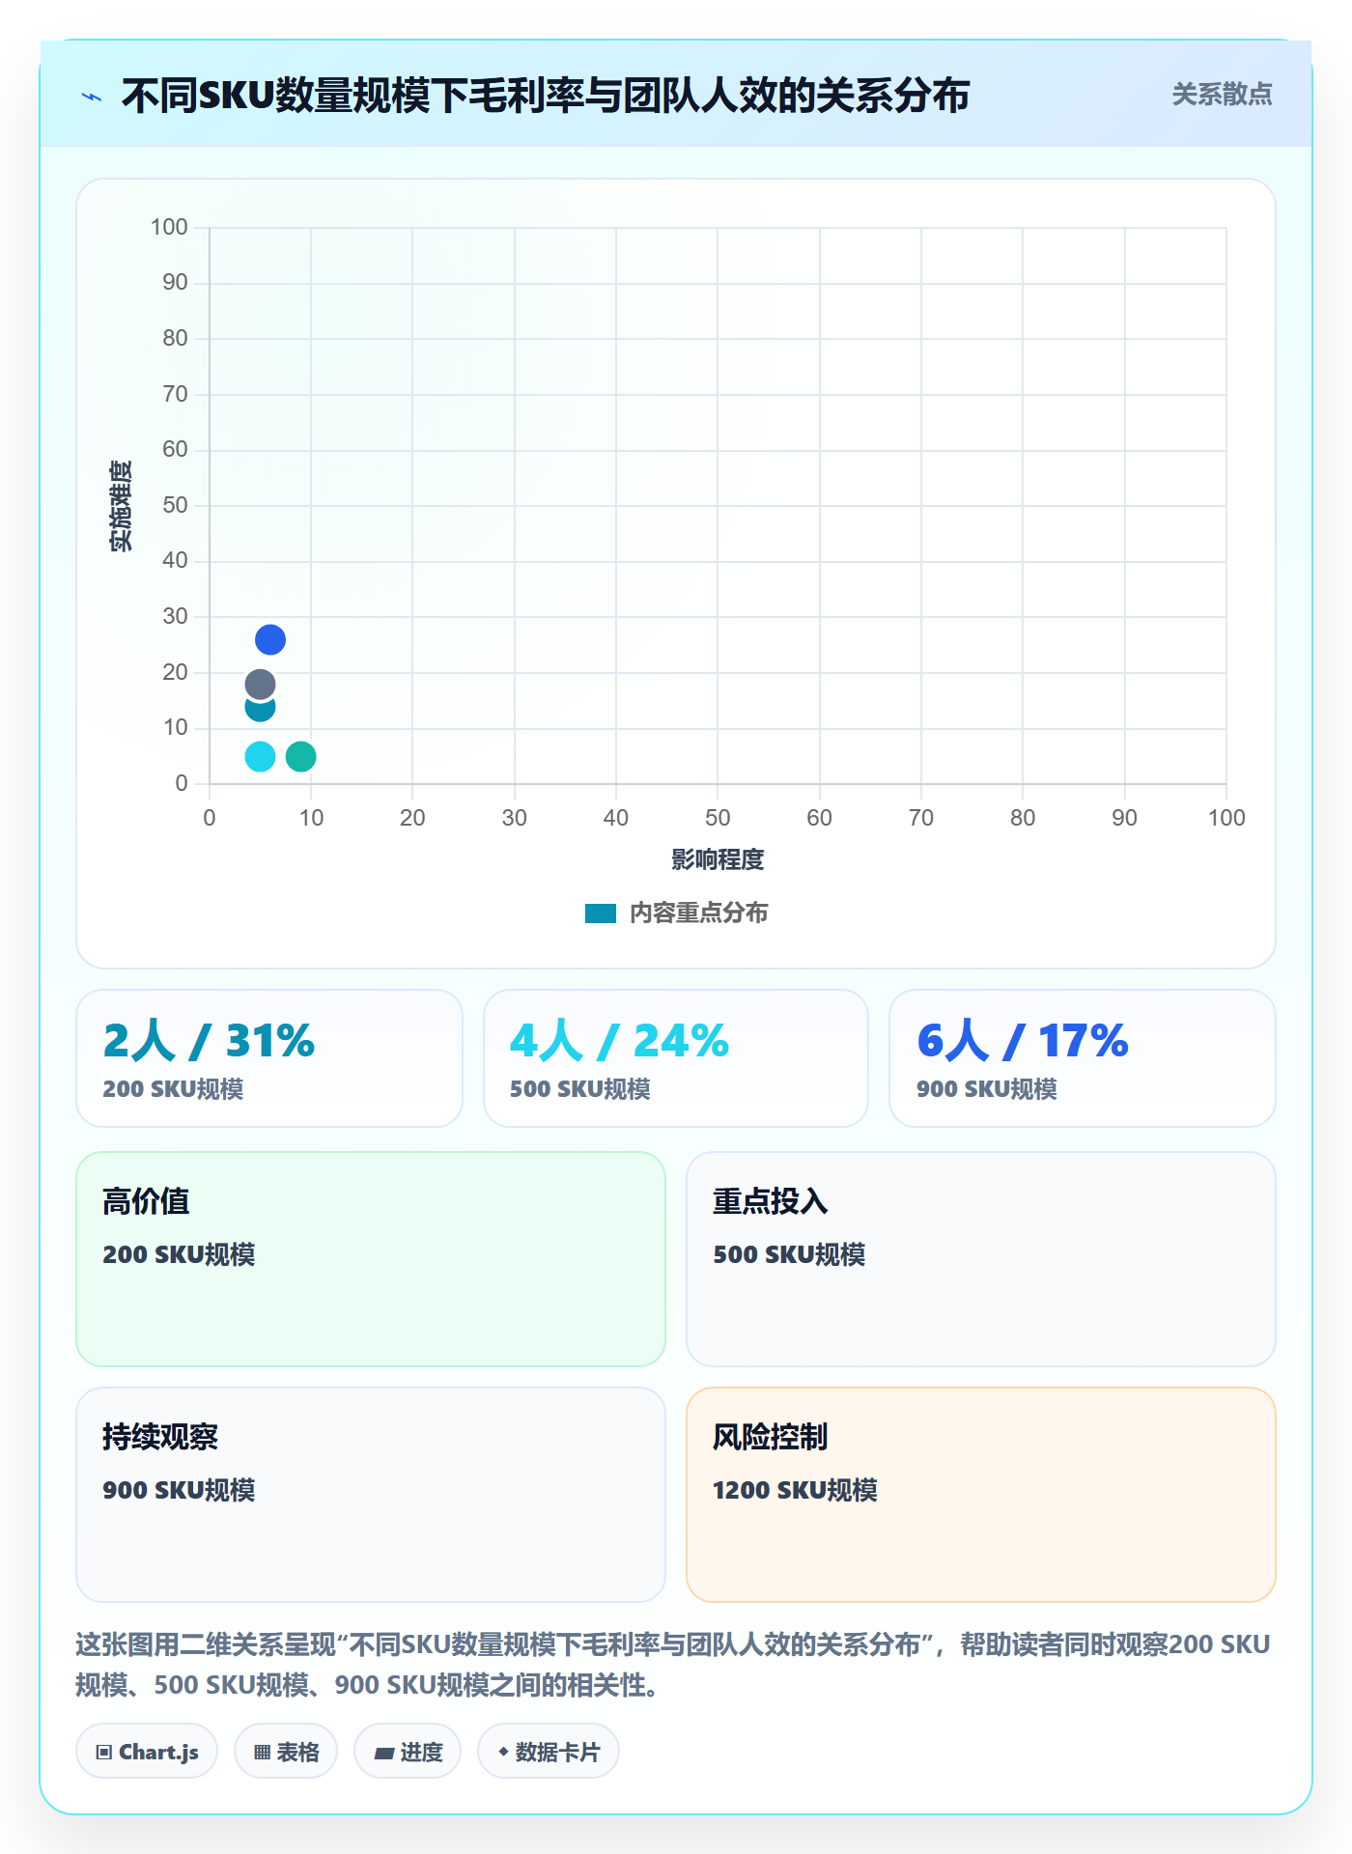Click the 实施难度 y-axis title
The image size is (1352, 1854).
pos(121,505)
